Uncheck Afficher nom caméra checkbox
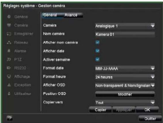 tap(97, 42)
